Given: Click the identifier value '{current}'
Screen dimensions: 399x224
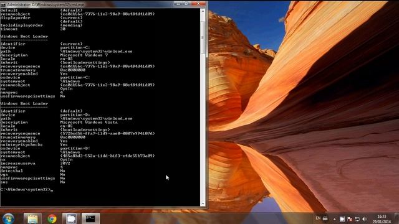Looking at the screenshot, I should (x=71, y=44).
